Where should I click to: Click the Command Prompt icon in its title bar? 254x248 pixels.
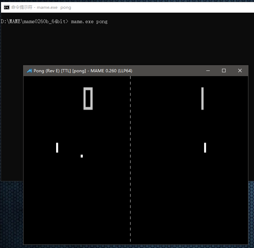click(x=7, y=7)
